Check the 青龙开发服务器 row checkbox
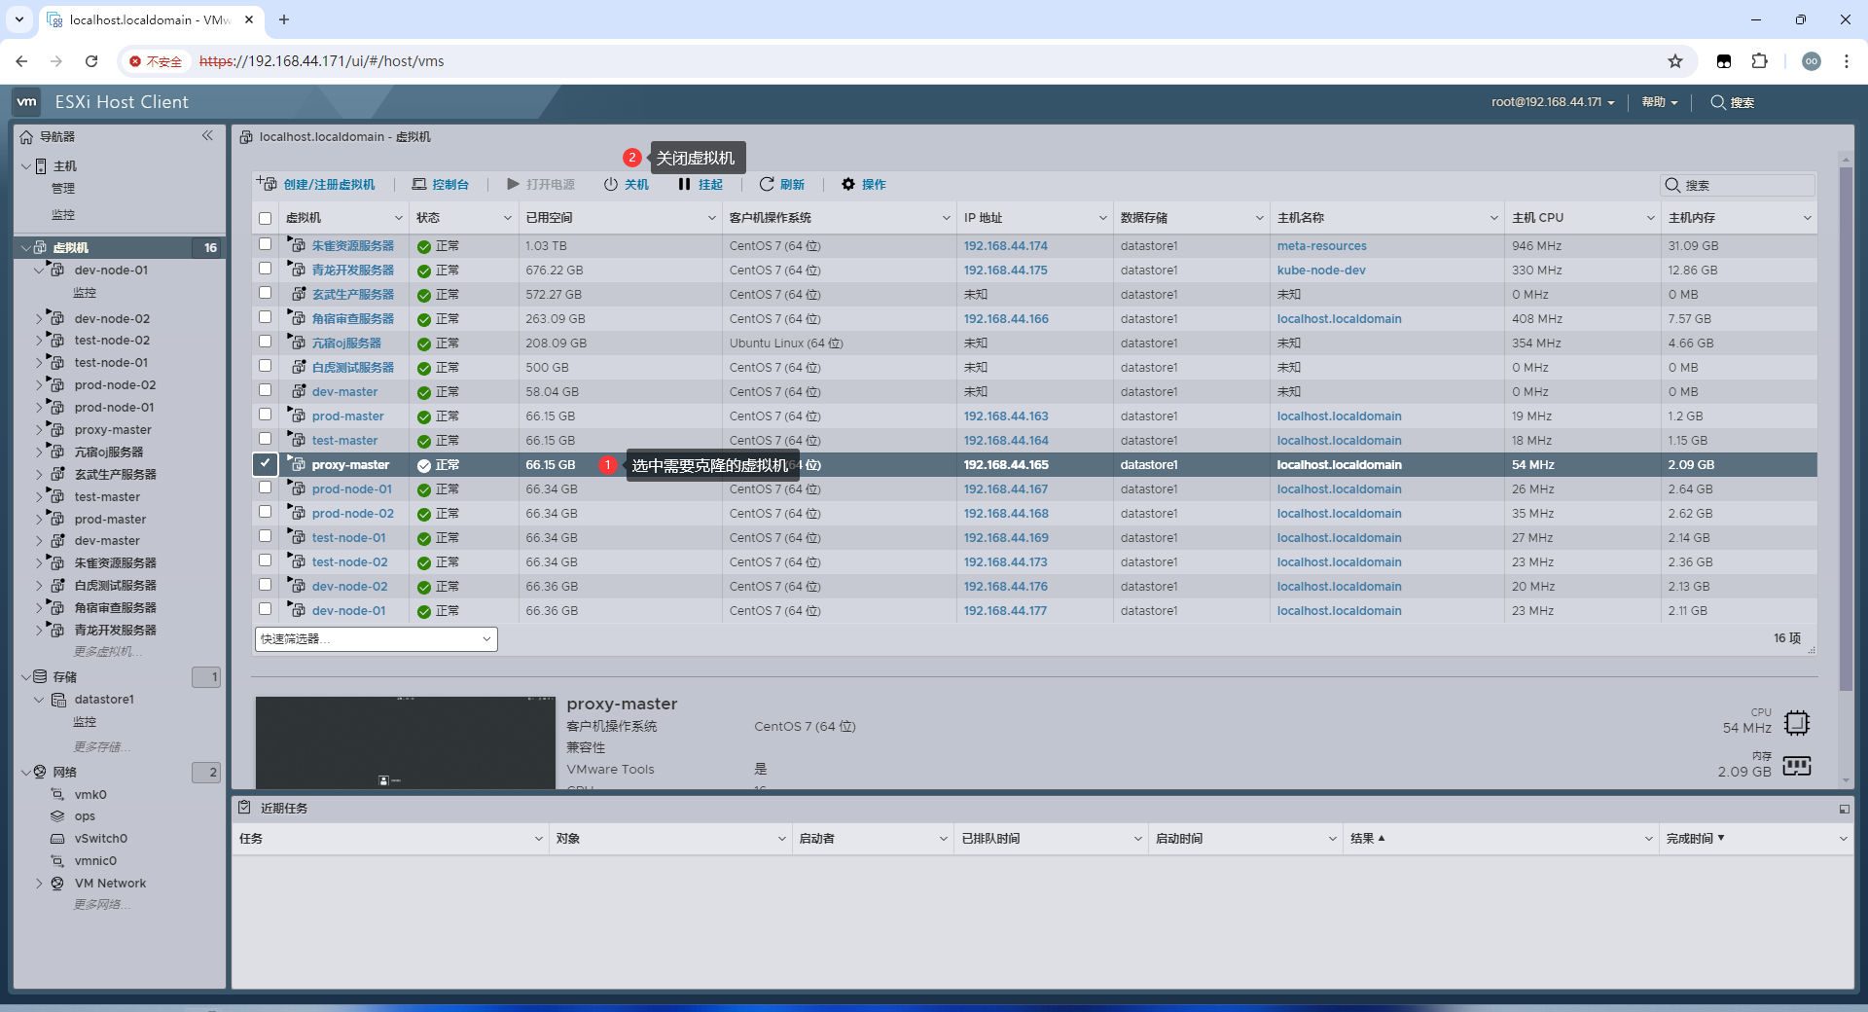 pyautogui.click(x=265, y=269)
